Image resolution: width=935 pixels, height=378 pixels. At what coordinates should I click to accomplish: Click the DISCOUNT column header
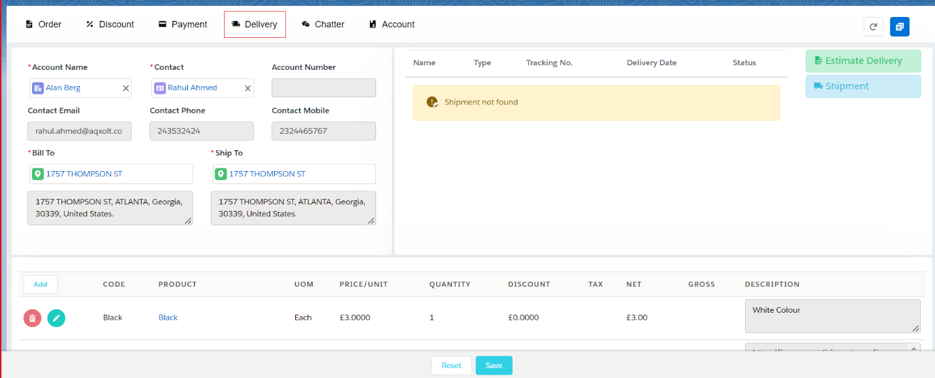tap(529, 285)
